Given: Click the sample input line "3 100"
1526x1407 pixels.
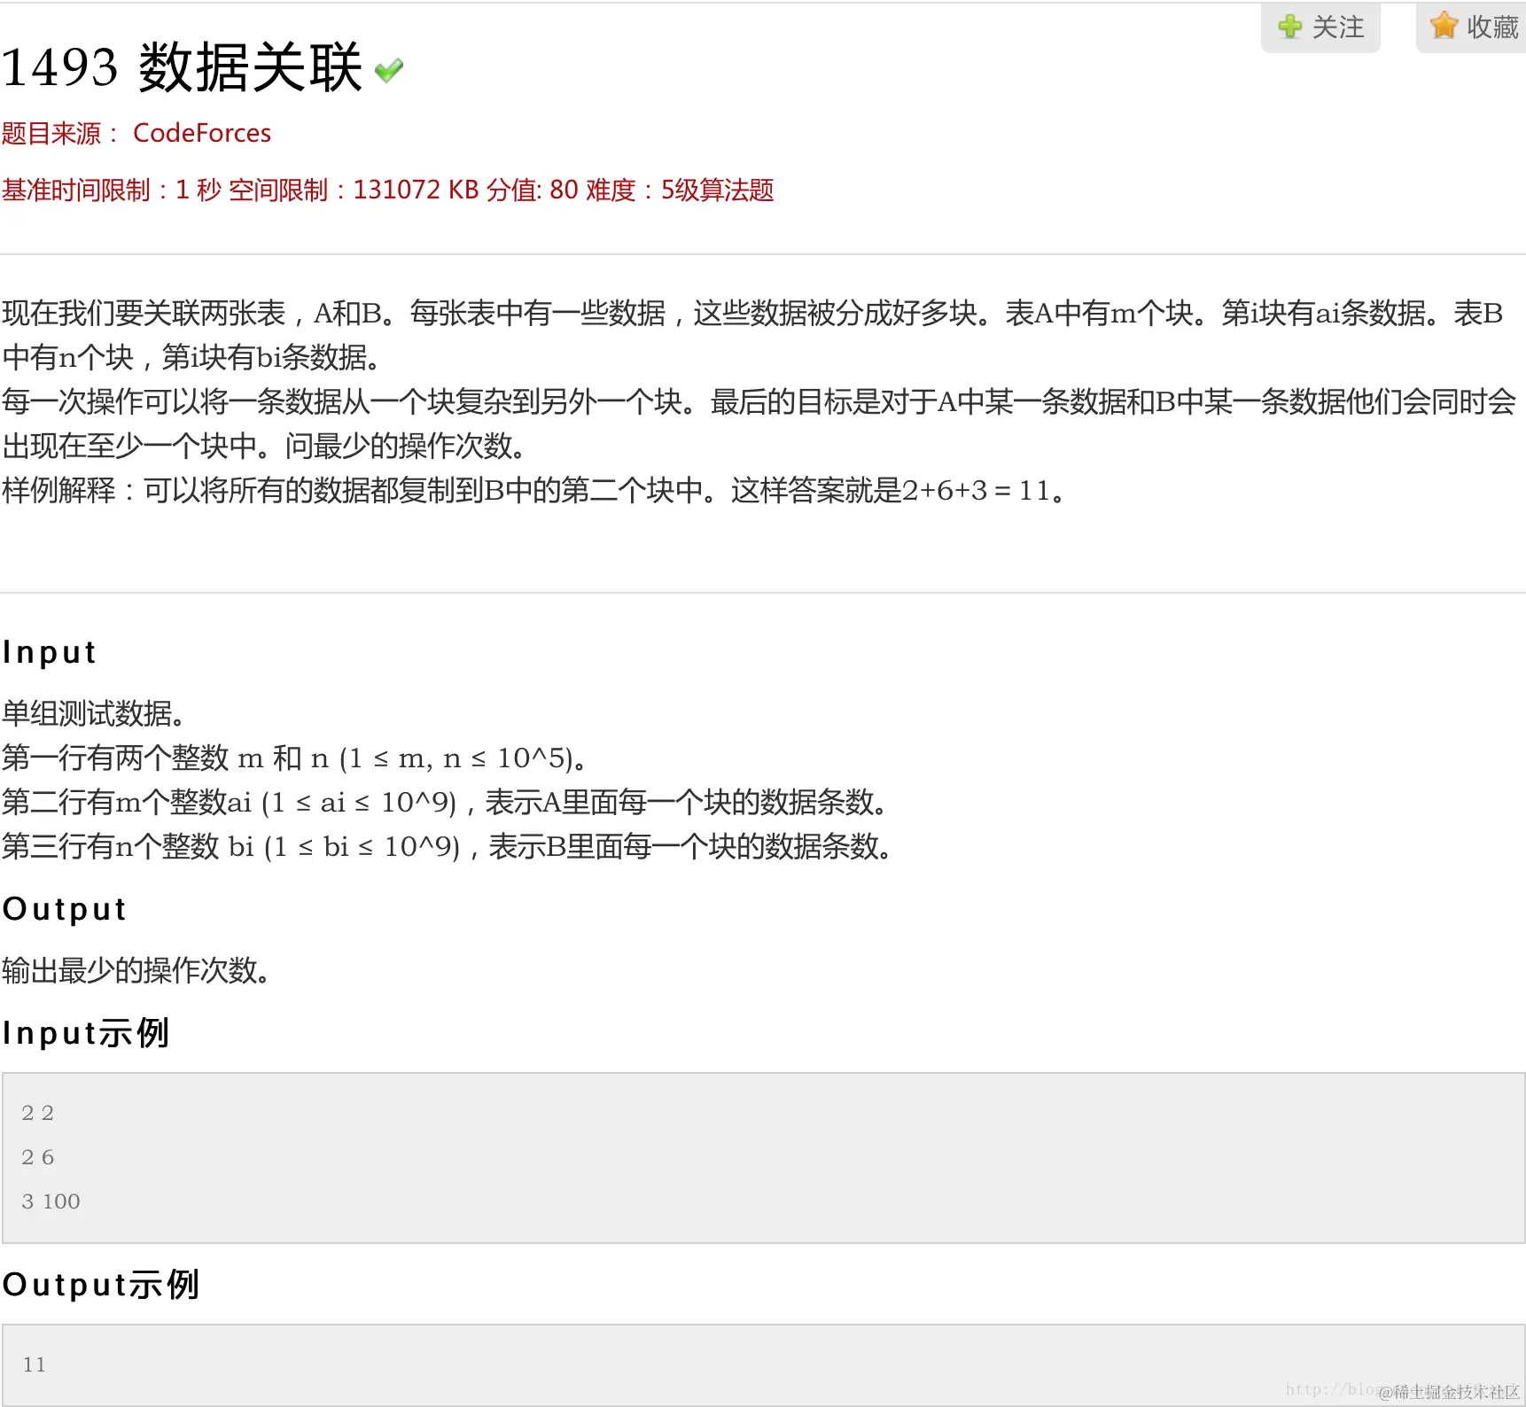Looking at the screenshot, I should [51, 1201].
